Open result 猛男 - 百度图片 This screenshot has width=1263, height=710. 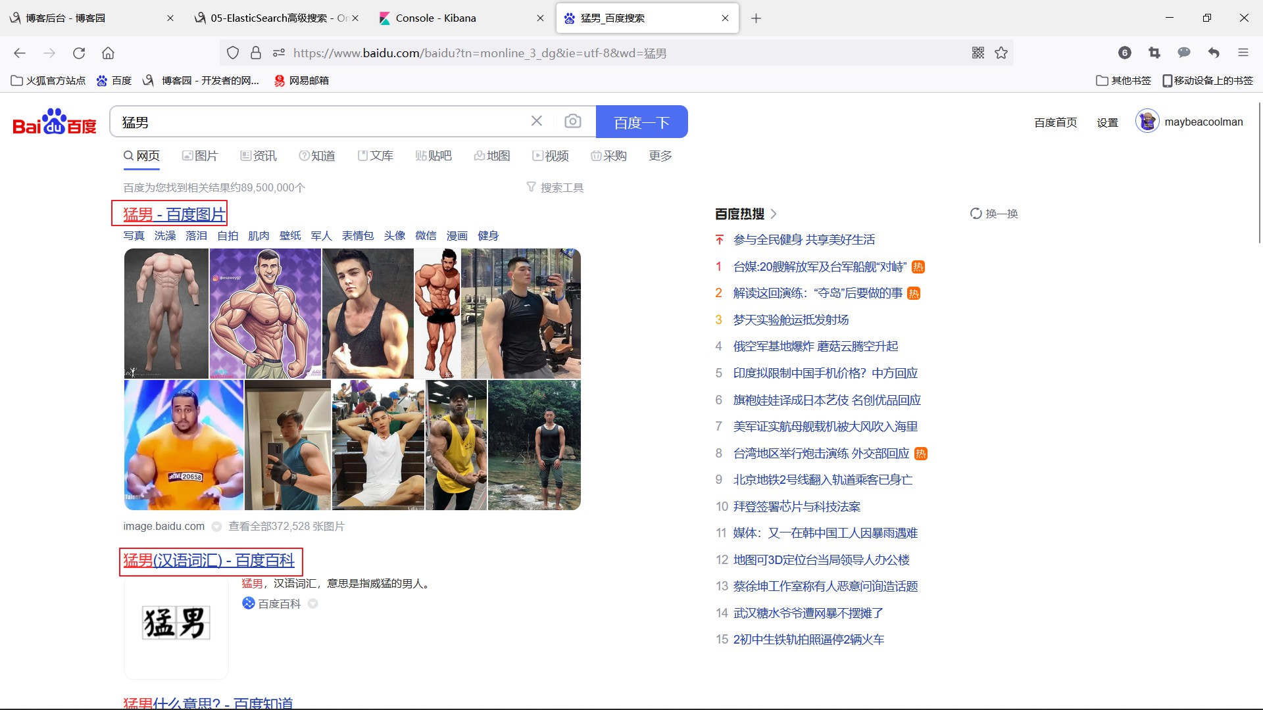click(x=174, y=214)
